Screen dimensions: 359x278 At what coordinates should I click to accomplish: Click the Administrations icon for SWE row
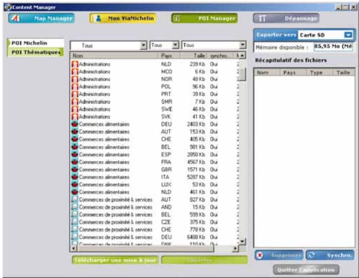[74, 109]
